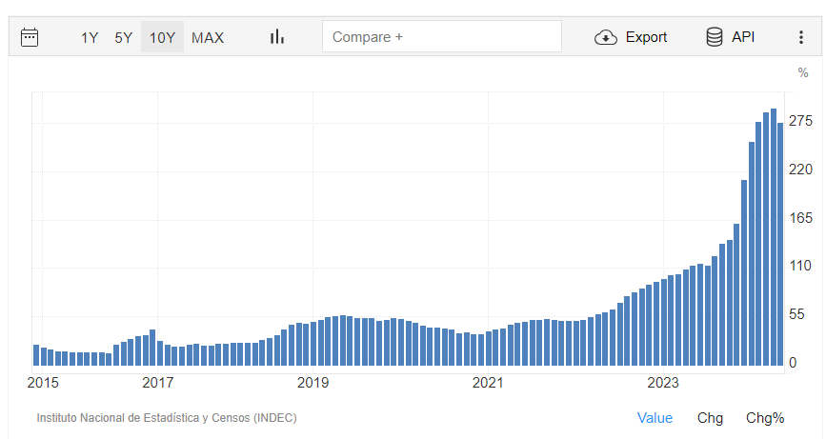Click the INDEC source attribution text
Image resolution: width=826 pixels, height=439 pixels.
click(x=166, y=418)
